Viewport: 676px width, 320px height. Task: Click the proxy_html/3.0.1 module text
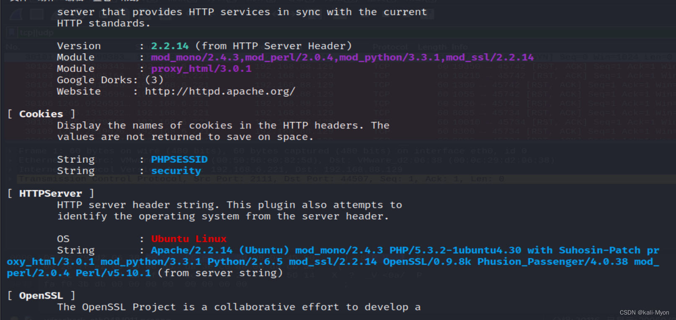[x=201, y=69]
